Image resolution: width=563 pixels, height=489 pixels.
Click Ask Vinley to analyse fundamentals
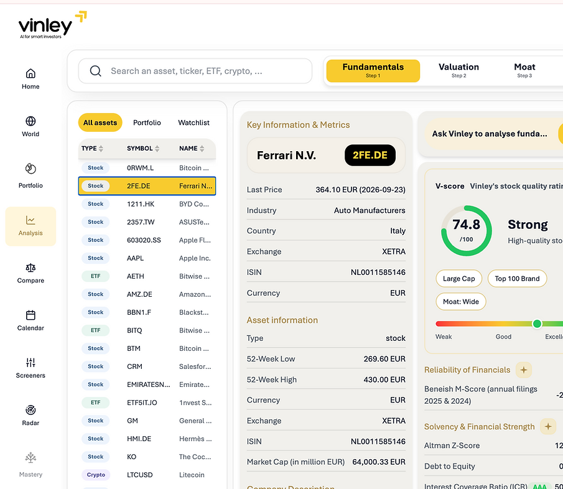pyautogui.click(x=490, y=134)
